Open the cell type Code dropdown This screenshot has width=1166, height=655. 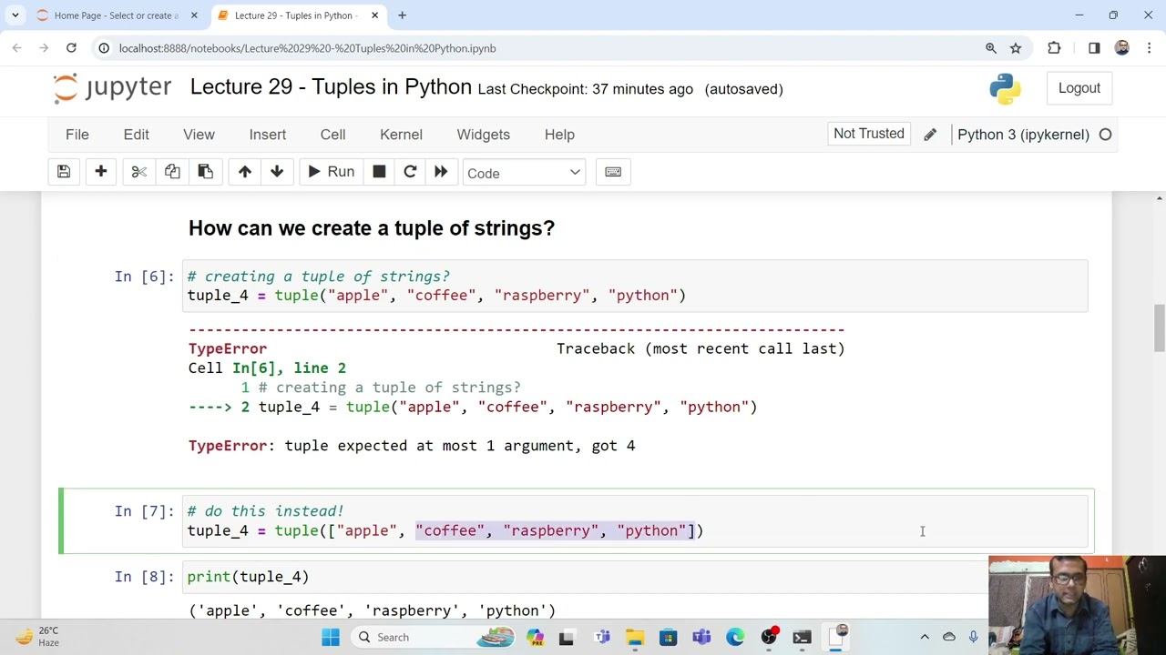524,173
